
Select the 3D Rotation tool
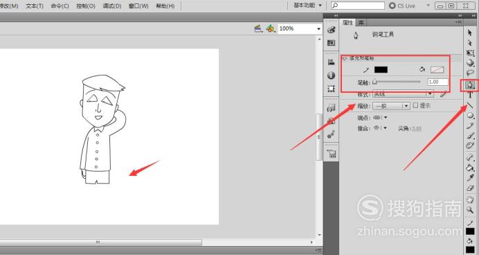coord(470,63)
